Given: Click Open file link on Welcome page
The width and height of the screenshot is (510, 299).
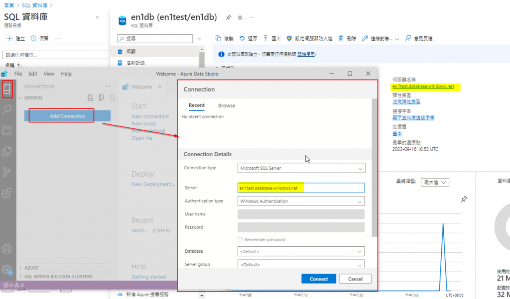Looking at the screenshot, I should 142,138.
